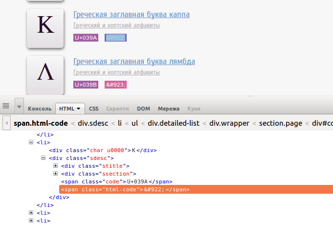Expand the first collapsed li node below

click(31, 213)
